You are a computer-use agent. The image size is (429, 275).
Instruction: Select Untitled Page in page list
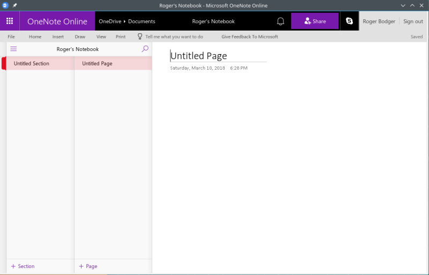[x=113, y=63]
